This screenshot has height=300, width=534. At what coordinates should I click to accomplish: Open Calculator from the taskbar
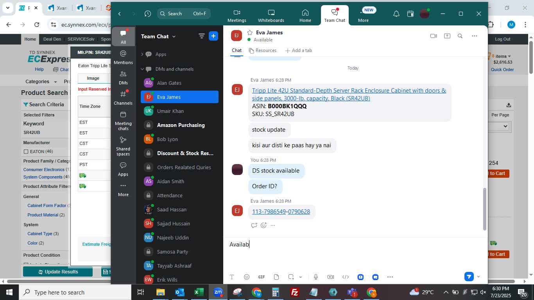tap(276, 292)
